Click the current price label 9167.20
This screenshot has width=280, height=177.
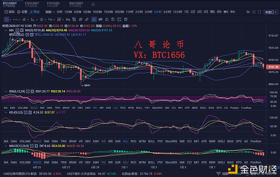(x=273, y=67)
